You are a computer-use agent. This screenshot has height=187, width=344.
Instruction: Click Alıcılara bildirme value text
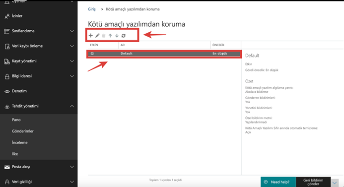257,92
